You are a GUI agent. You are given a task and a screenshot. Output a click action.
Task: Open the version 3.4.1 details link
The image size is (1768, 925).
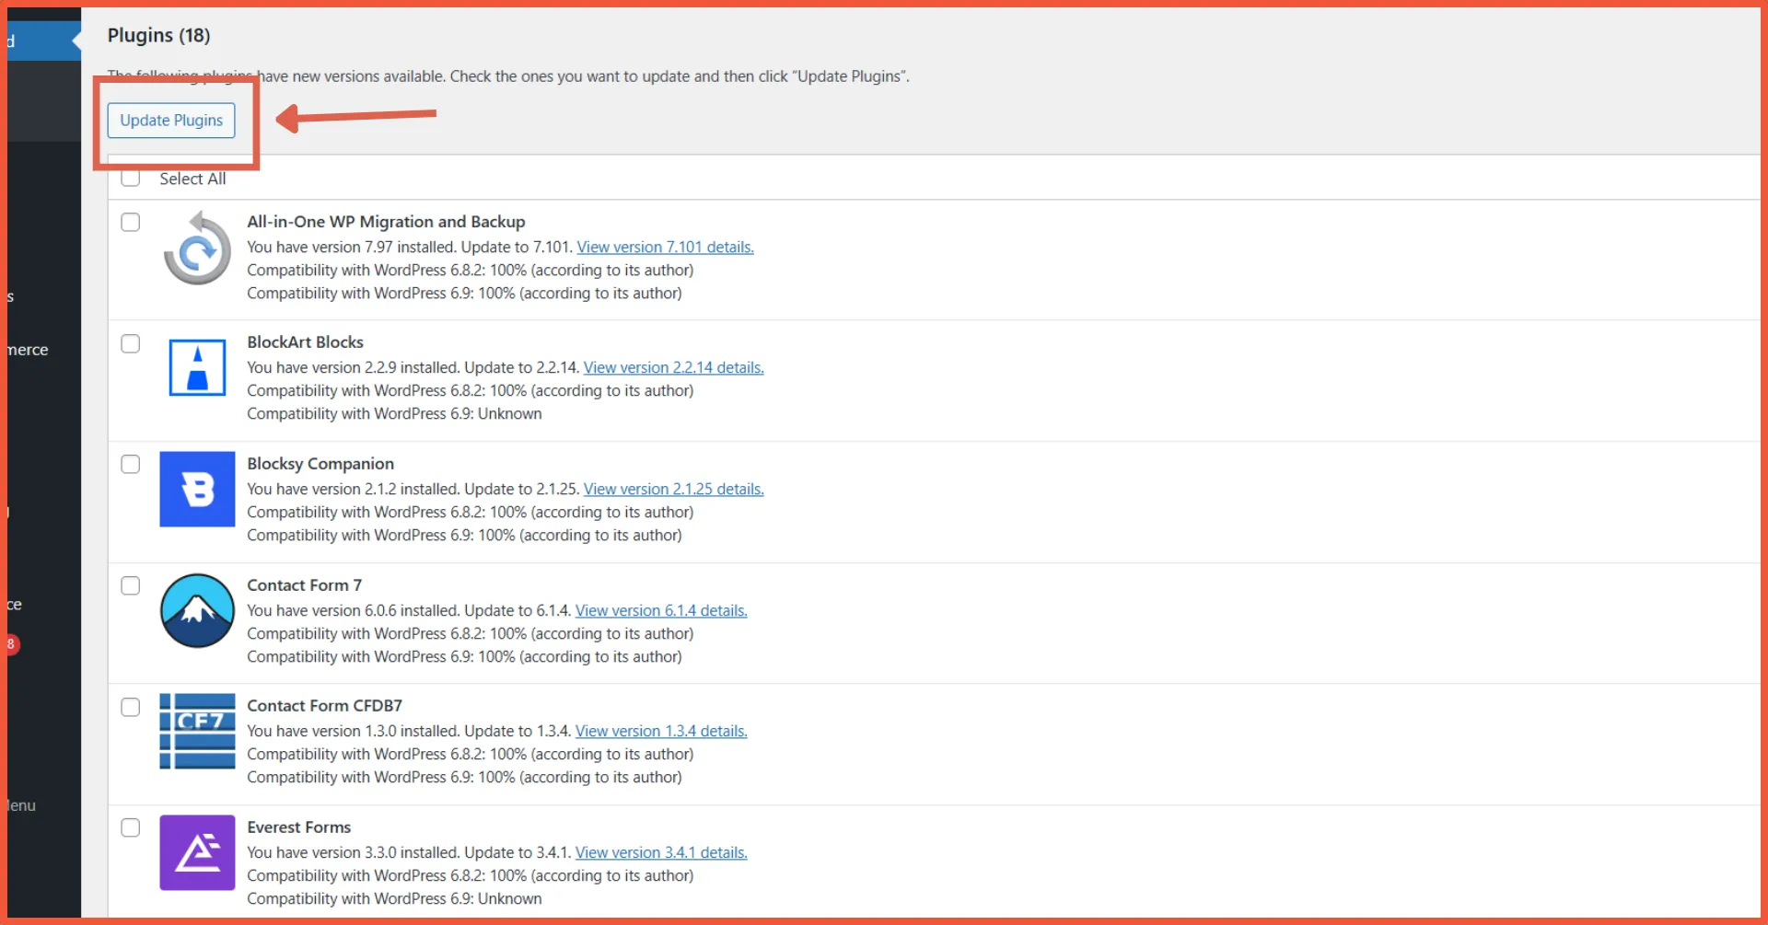[x=660, y=852]
